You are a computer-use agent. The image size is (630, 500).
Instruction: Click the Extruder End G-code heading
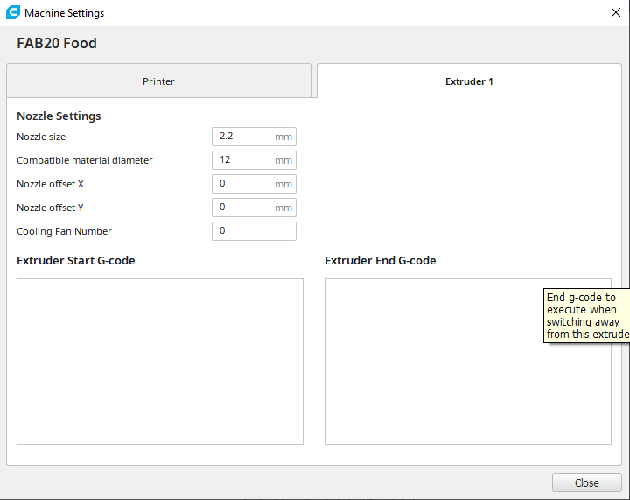tap(380, 260)
